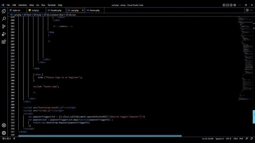Viewport: 255px width, 143px height.
Task: Click line number 312 in the gutter
Action: [x=12, y=117]
